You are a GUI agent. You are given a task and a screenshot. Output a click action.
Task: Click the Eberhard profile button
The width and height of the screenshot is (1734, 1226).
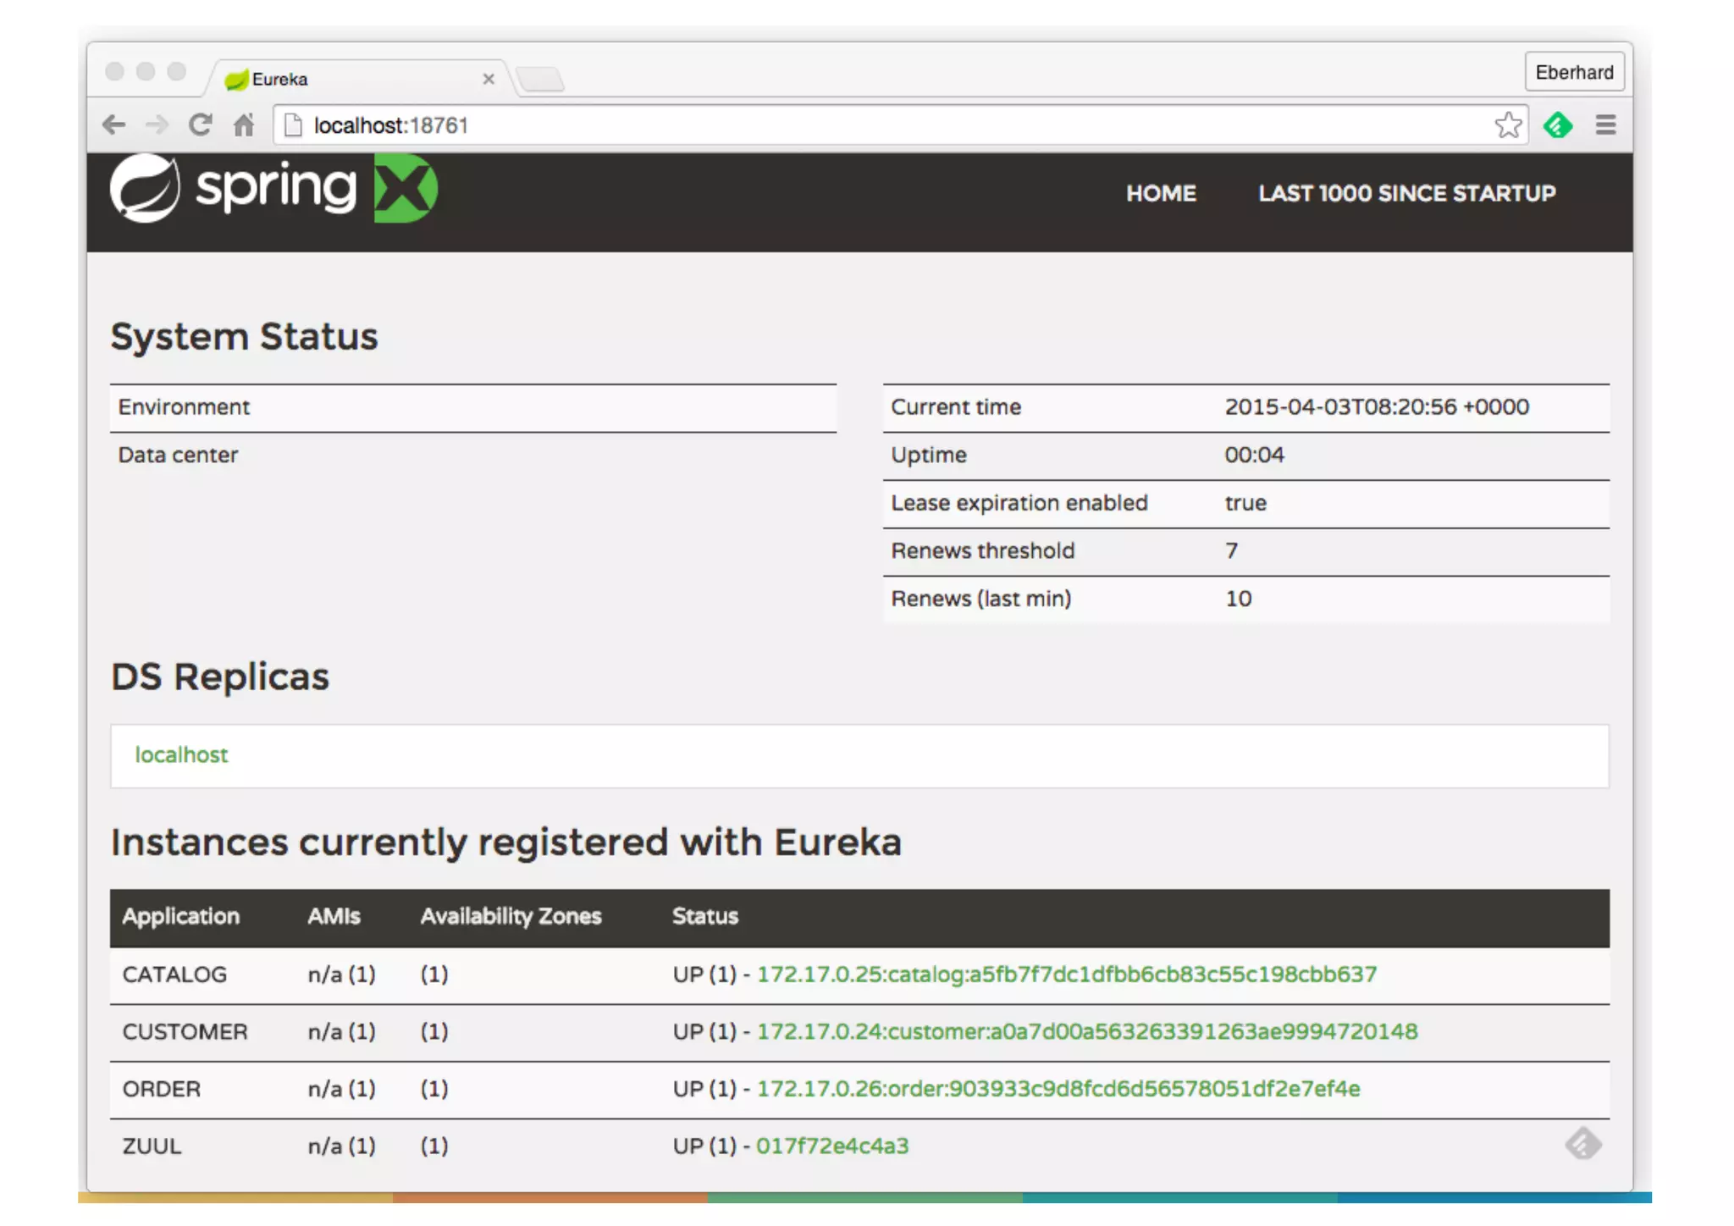pos(1574,72)
